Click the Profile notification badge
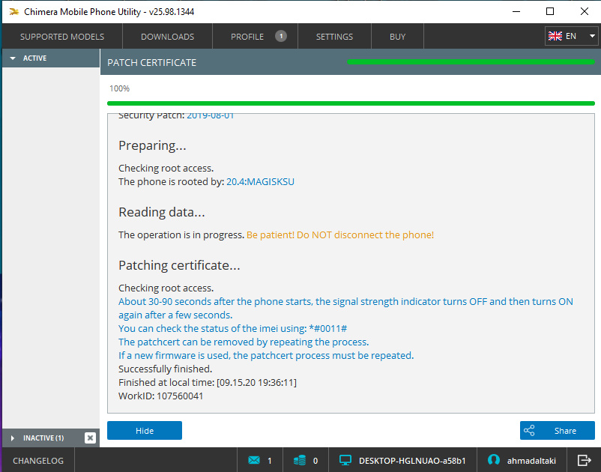Viewport: 601px width, 472px height. (281, 36)
